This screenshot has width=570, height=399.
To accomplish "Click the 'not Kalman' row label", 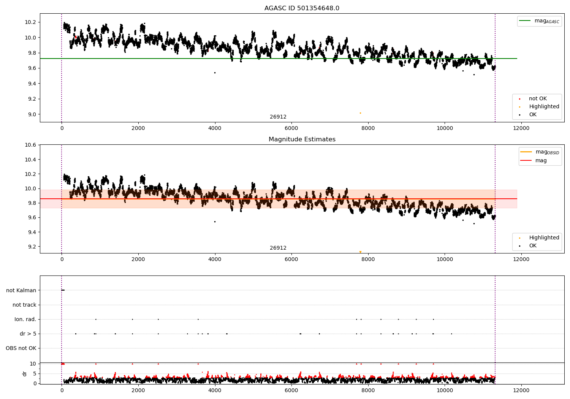I will pos(21,290).
